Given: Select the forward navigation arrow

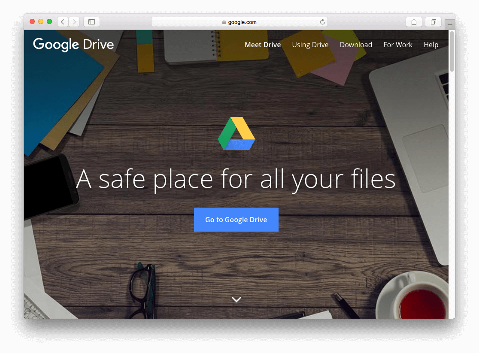Looking at the screenshot, I should [74, 21].
